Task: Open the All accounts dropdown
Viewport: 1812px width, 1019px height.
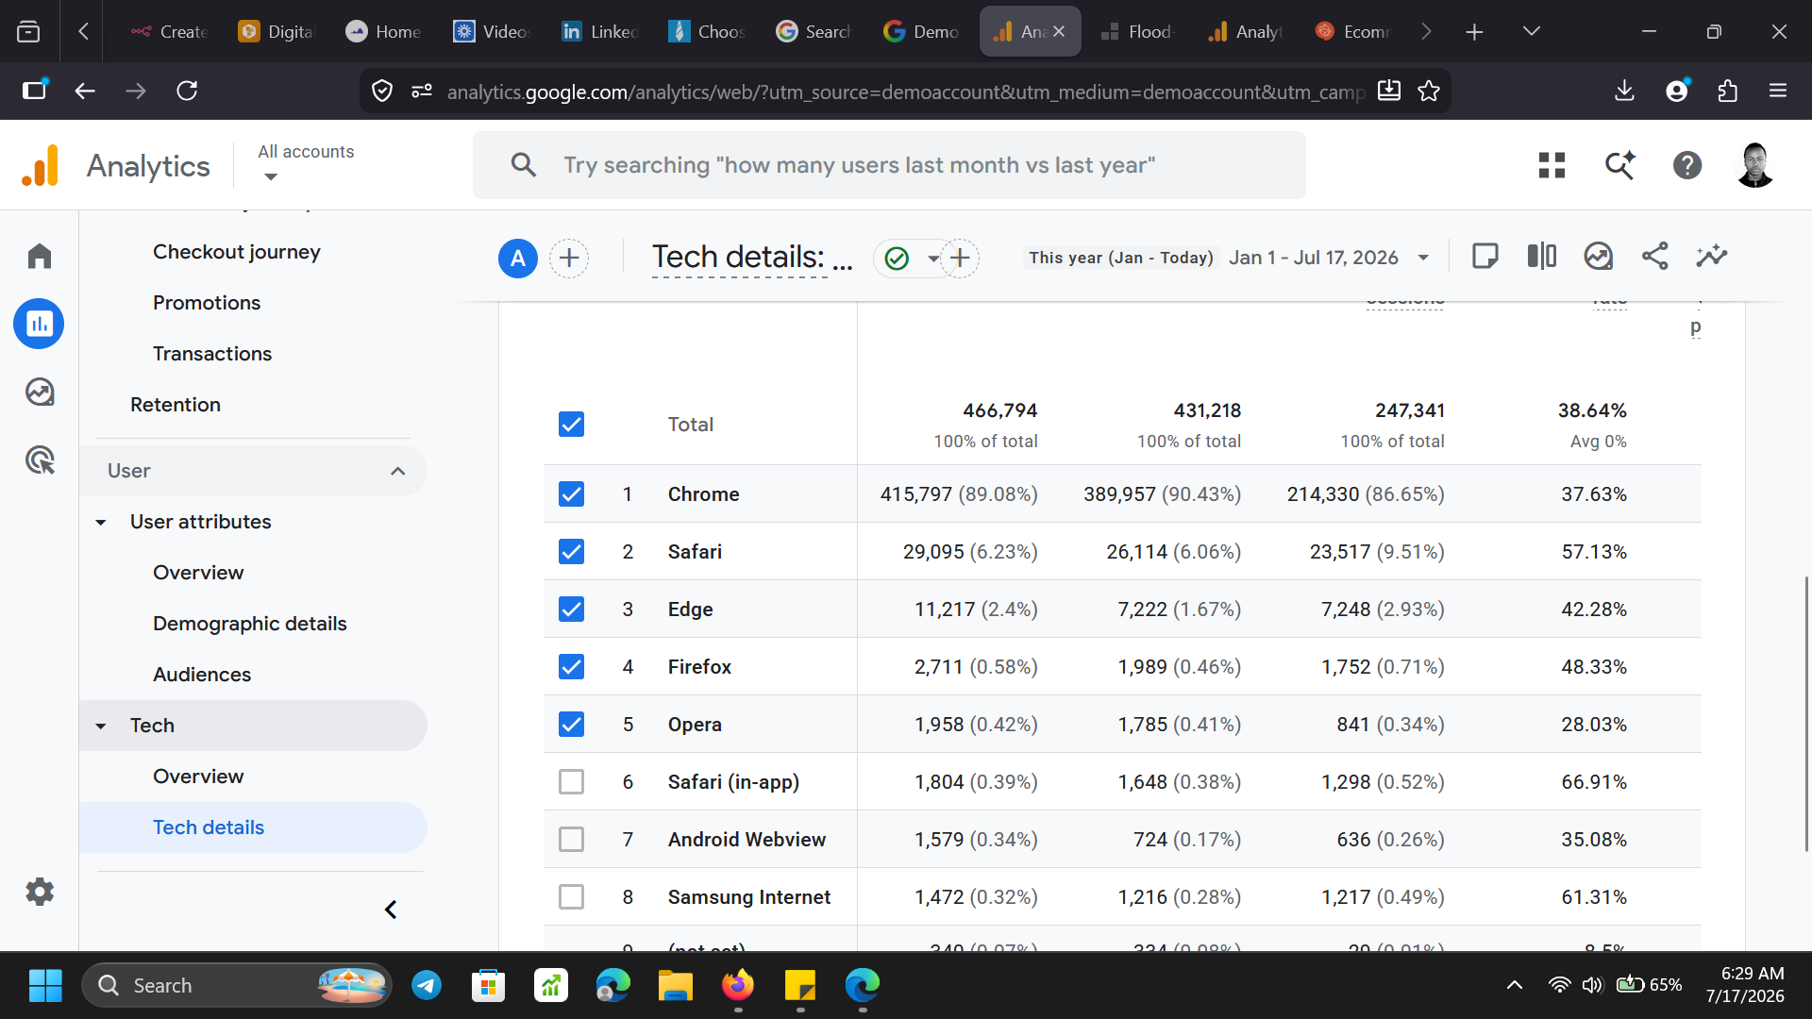Action: (306, 163)
